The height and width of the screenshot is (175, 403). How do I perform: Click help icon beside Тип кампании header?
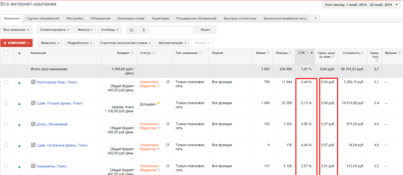(x=200, y=53)
